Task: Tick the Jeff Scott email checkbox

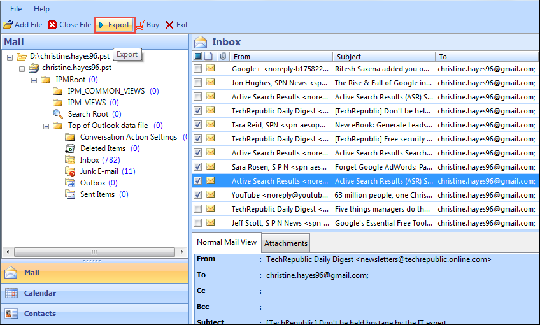Action: [x=198, y=223]
